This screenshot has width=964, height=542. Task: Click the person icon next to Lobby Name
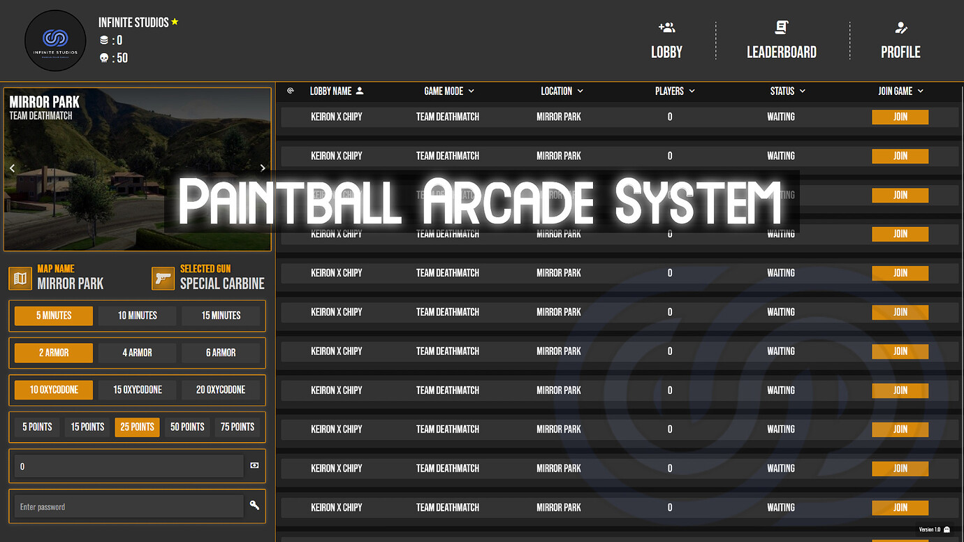click(x=360, y=91)
